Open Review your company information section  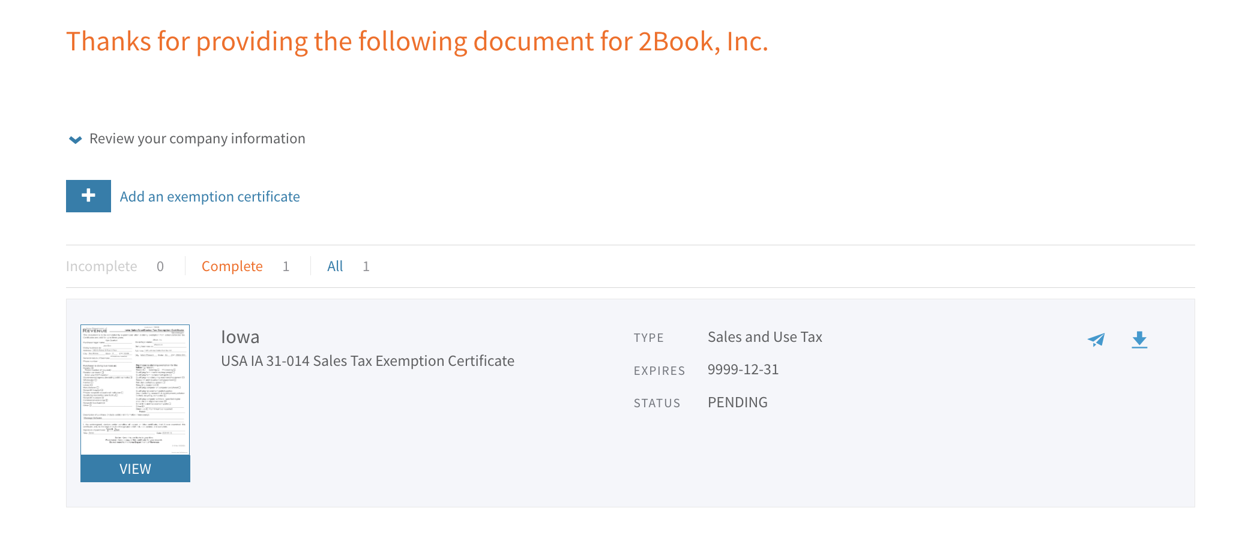point(197,139)
